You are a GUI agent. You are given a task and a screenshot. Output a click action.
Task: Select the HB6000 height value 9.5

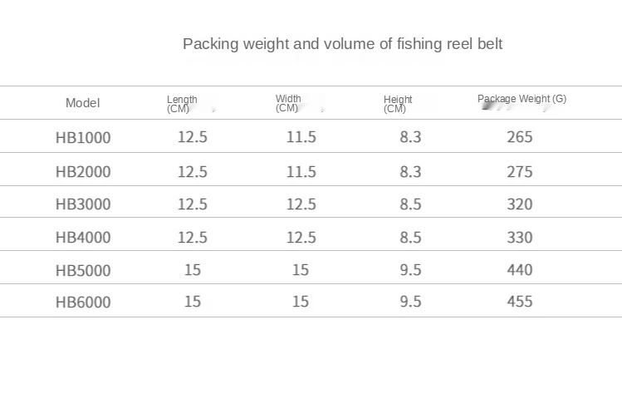pos(410,302)
